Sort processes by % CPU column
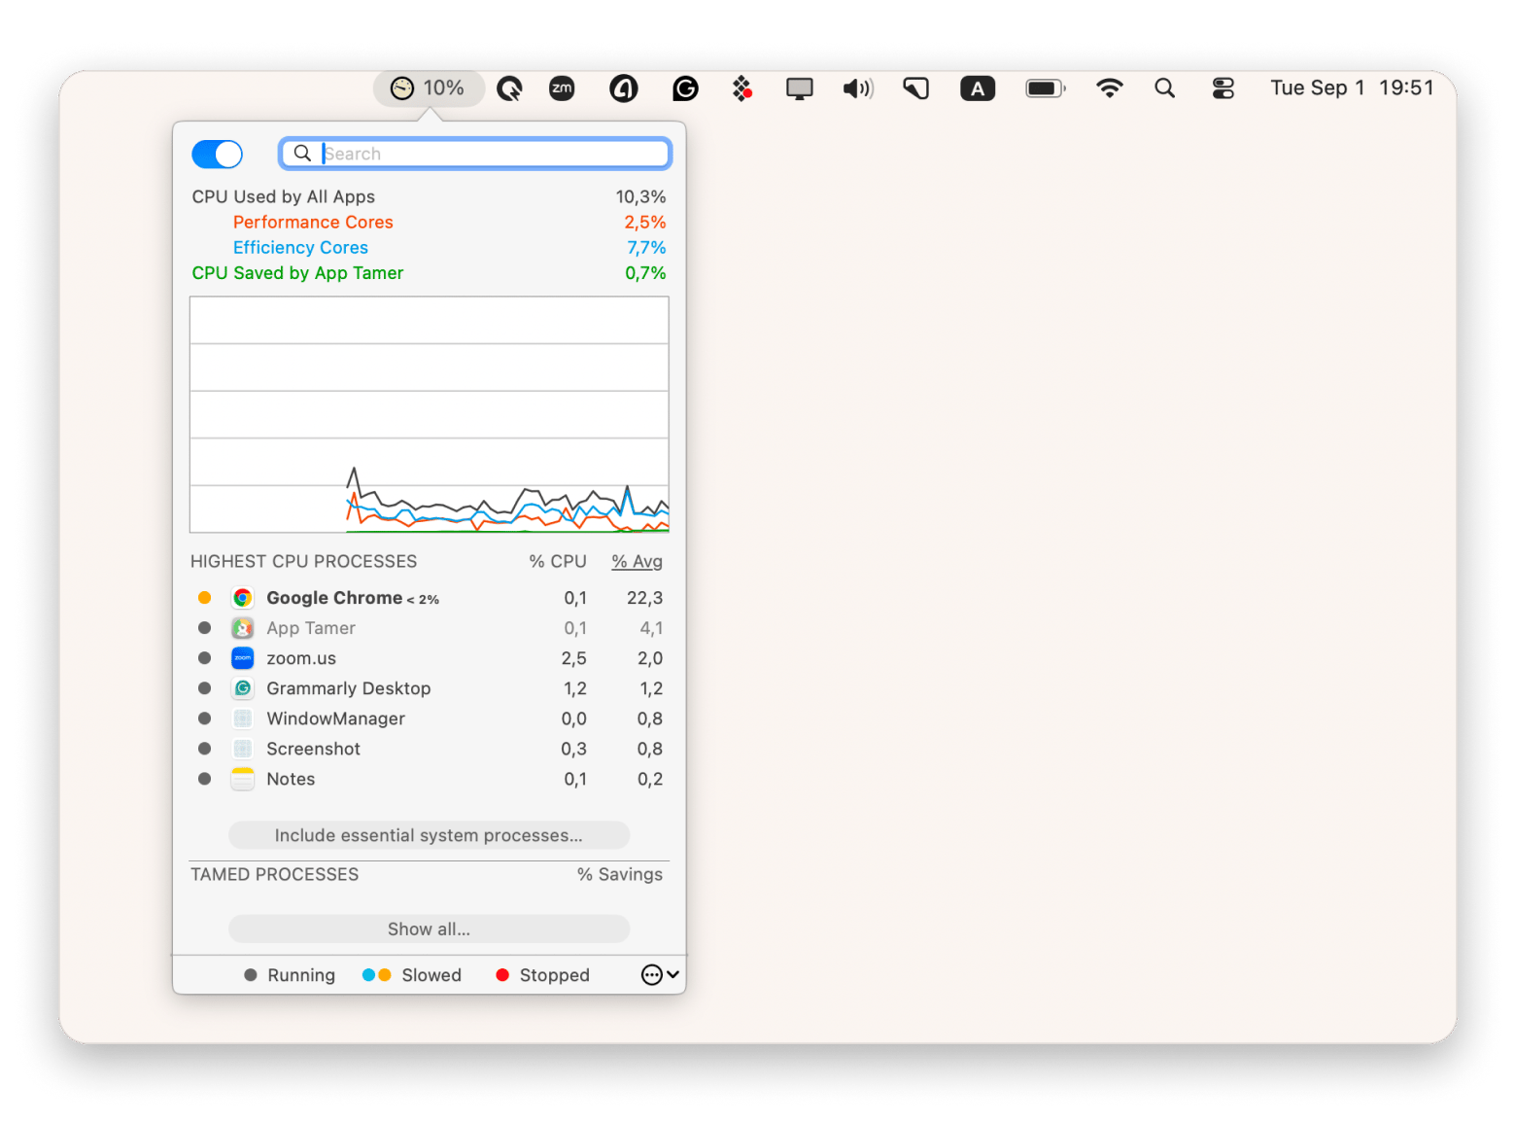1516x1122 pixels. (558, 561)
